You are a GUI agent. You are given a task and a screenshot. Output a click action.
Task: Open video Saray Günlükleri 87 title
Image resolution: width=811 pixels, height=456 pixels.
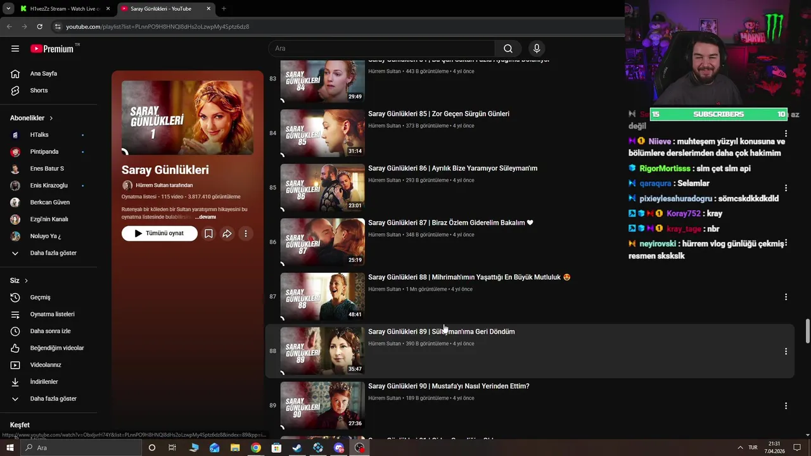450,223
